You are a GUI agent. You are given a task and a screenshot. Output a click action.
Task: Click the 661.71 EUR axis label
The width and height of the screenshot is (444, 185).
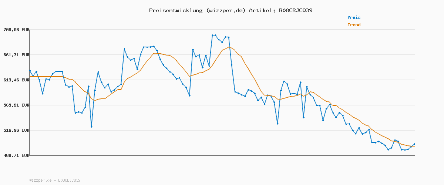(x=16, y=55)
